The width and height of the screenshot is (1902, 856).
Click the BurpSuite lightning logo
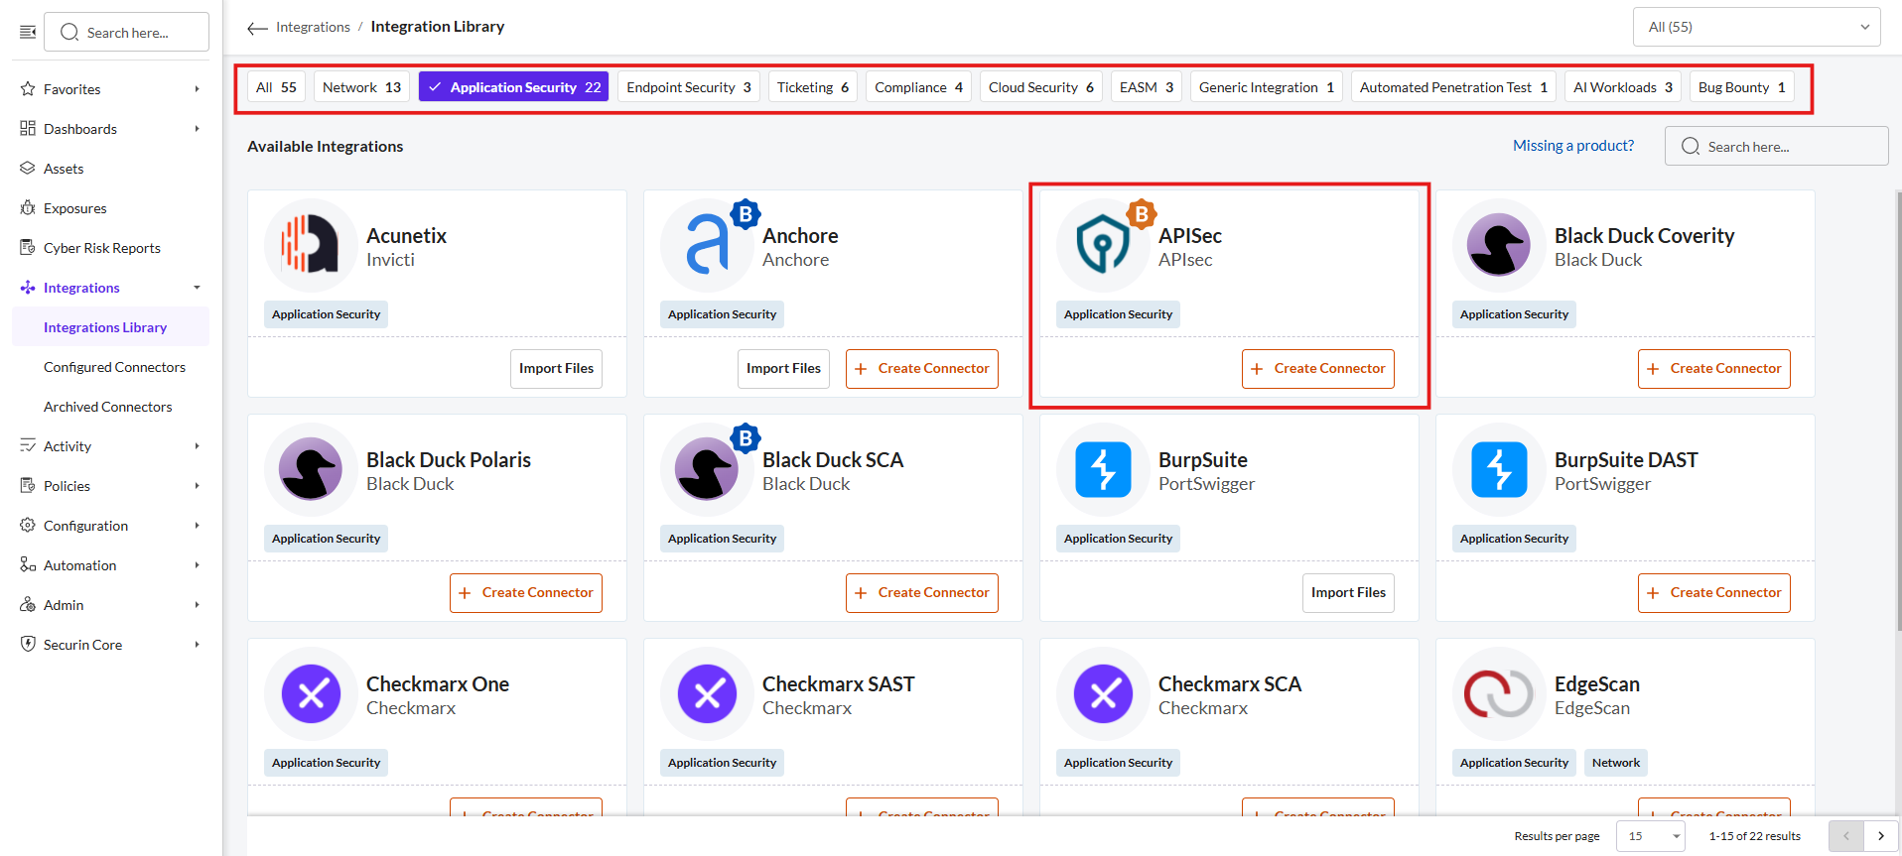tap(1103, 468)
